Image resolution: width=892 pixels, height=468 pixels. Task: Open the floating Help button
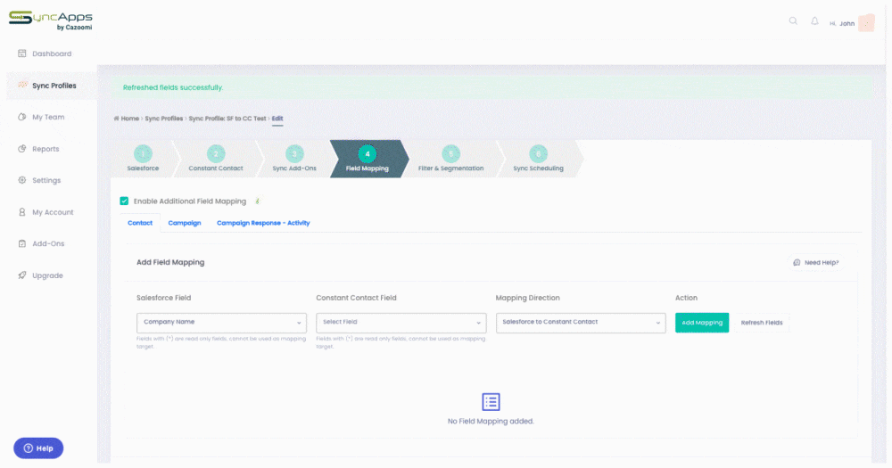38,448
